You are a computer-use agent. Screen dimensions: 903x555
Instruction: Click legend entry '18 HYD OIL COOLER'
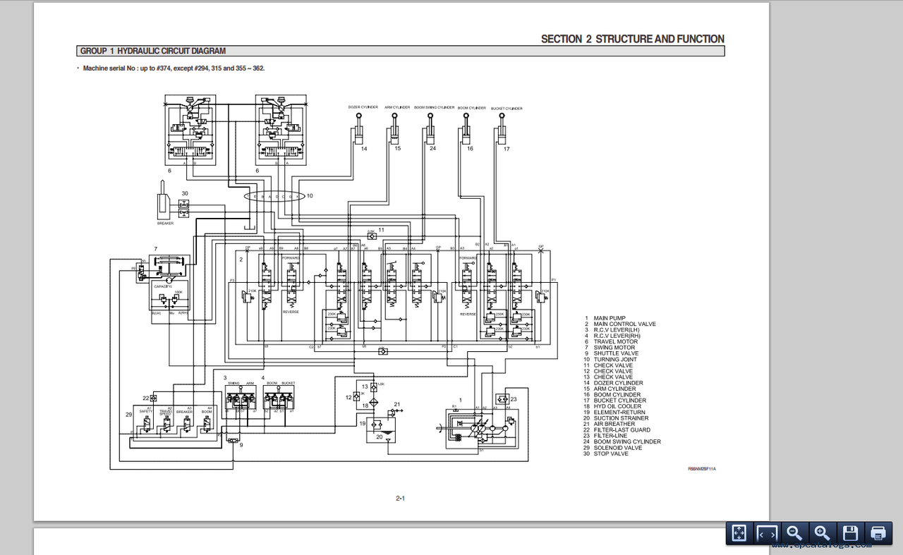[x=612, y=406]
